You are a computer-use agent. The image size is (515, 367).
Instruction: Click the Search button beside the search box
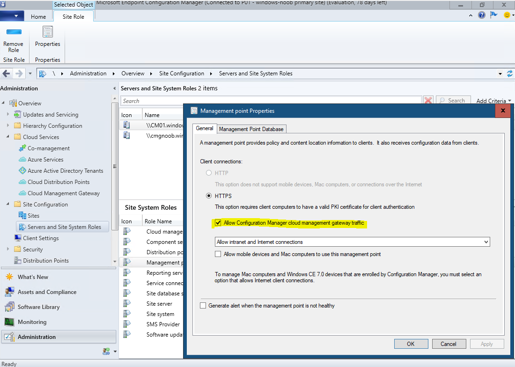(453, 101)
